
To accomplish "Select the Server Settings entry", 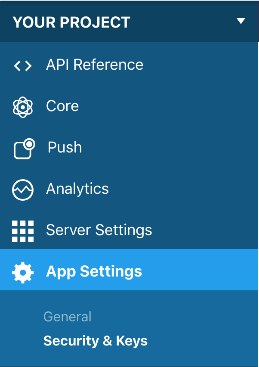I will tap(99, 230).
